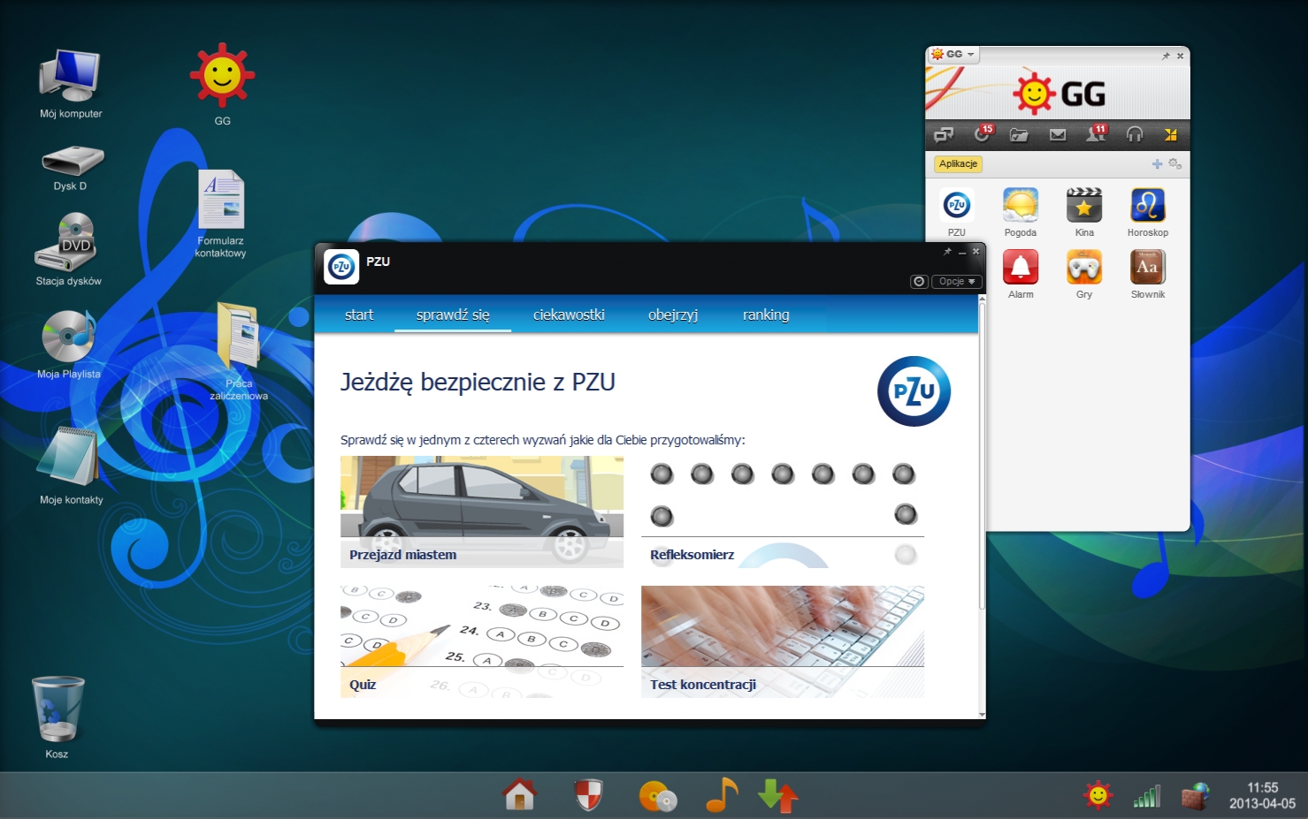This screenshot has width=1308, height=819.
Task: Open the mail envelope icon in GG toolbar
Action: 1057,135
